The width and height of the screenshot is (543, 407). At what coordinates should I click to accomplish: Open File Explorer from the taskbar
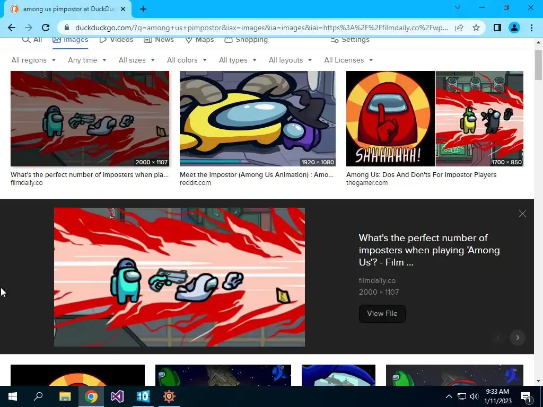[65, 396]
